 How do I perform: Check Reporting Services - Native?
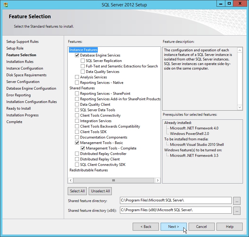(x=77, y=83)
